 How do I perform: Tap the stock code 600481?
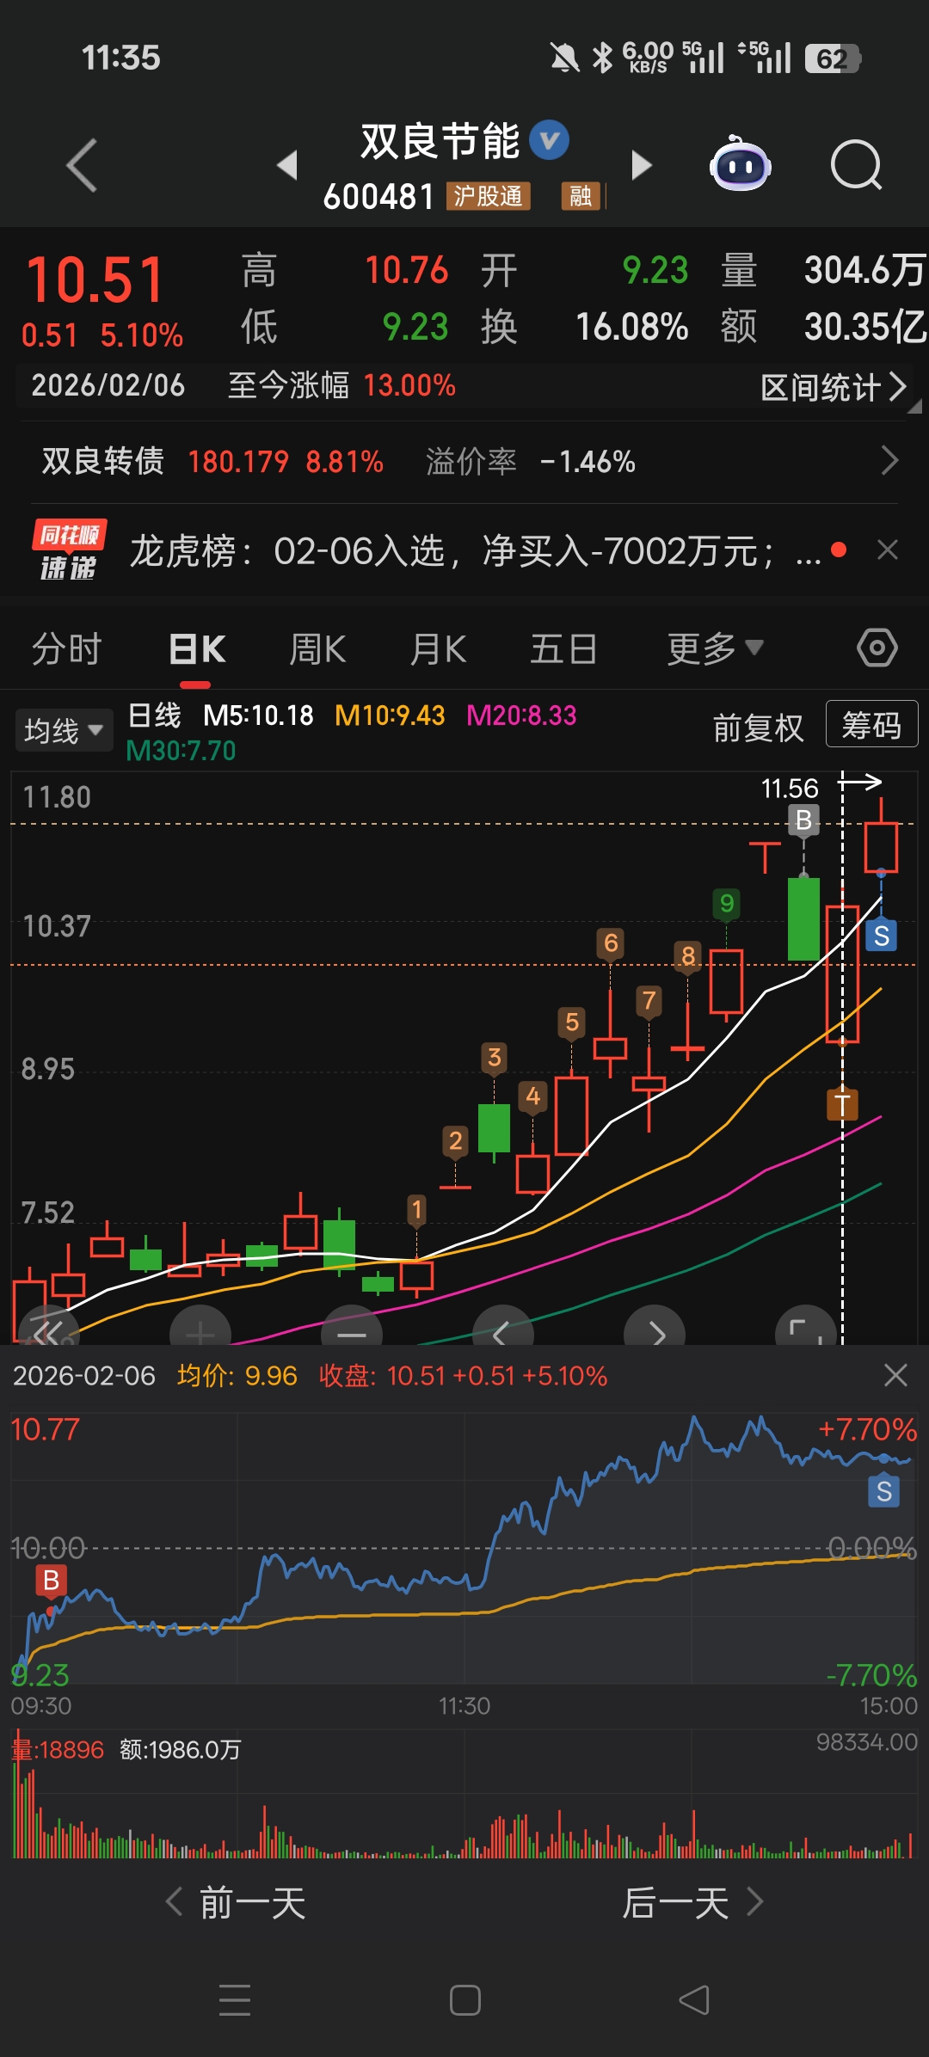click(378, 197)
